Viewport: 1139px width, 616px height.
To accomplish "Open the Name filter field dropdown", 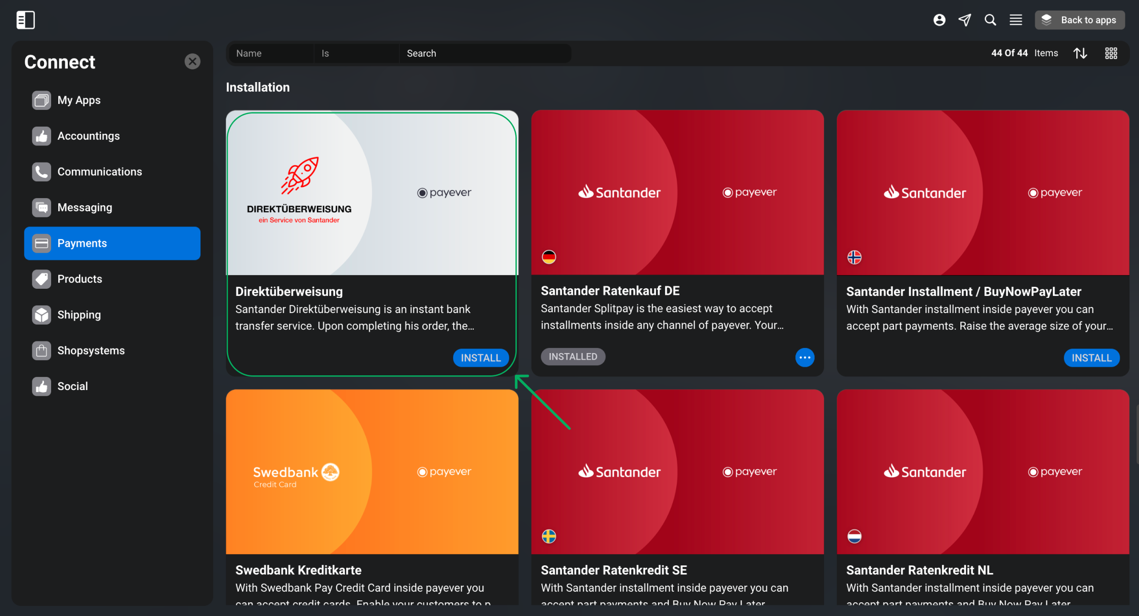I will pos(271,53).
